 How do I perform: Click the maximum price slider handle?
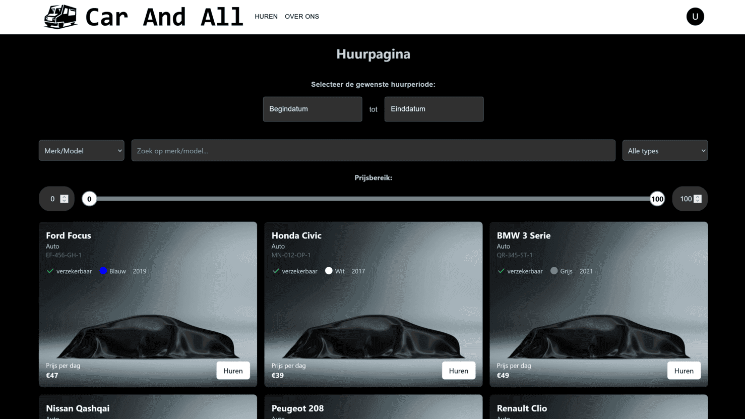coord(657,199)
